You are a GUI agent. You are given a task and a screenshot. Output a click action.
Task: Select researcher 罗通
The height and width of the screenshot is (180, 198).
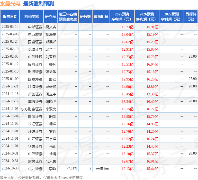point(53,131)
